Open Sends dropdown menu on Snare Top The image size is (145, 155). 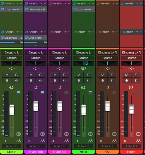[x=42, y=32]
